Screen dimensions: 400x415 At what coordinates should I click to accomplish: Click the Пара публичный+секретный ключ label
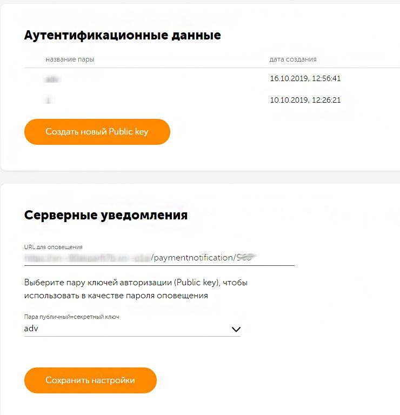tap(71, 317)
